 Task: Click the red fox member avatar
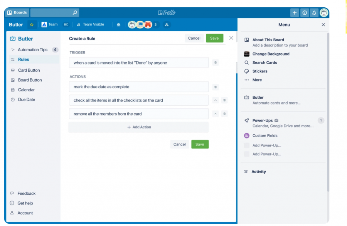(x=148, y=25)
